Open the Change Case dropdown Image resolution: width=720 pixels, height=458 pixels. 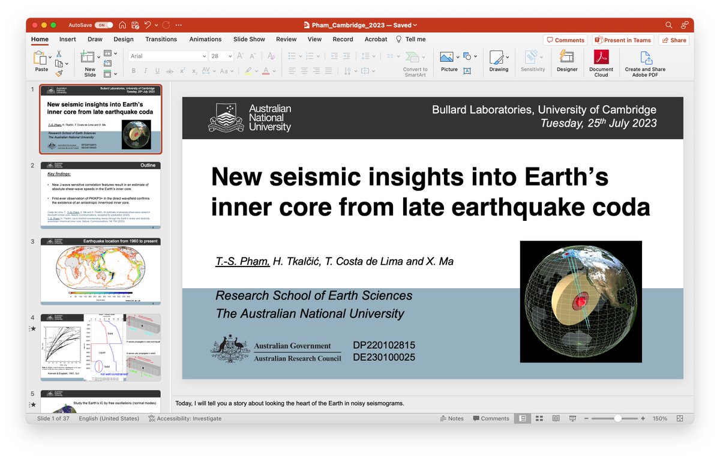[x=227, y=71]
